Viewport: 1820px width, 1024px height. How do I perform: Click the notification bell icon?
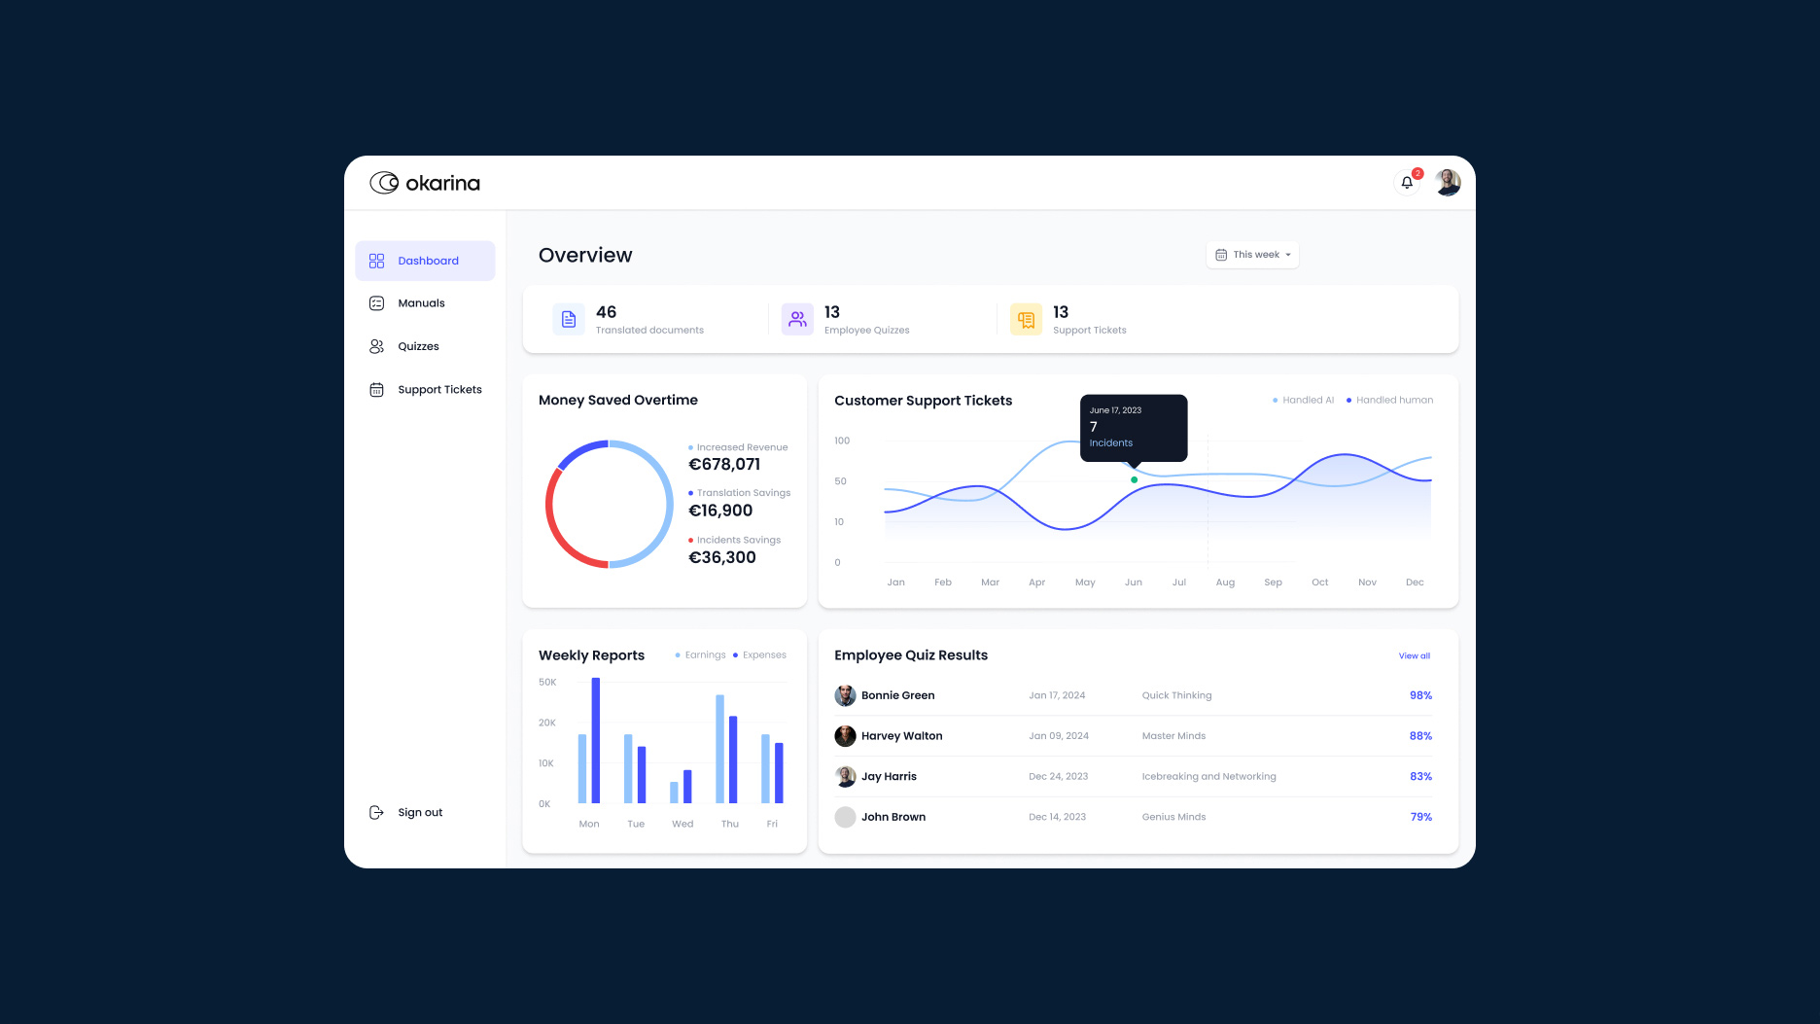1407,183
